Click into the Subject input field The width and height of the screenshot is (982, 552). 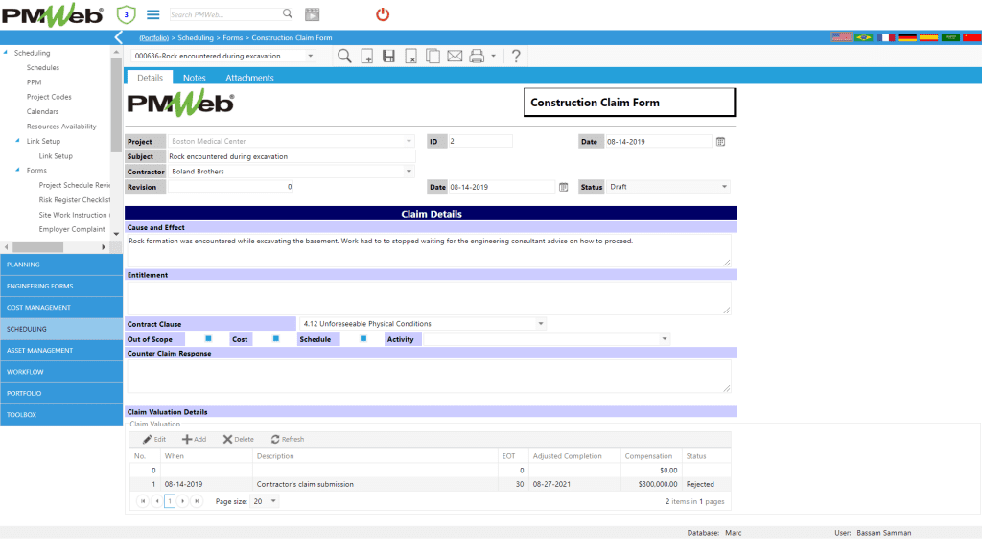pyautogui.click(x=292, y=156)
